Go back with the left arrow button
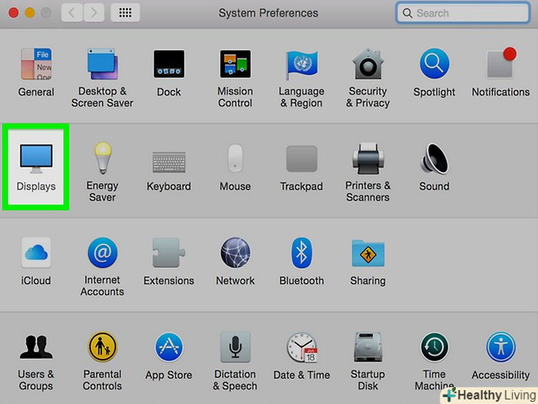The image size is (538, 404). 72,13
